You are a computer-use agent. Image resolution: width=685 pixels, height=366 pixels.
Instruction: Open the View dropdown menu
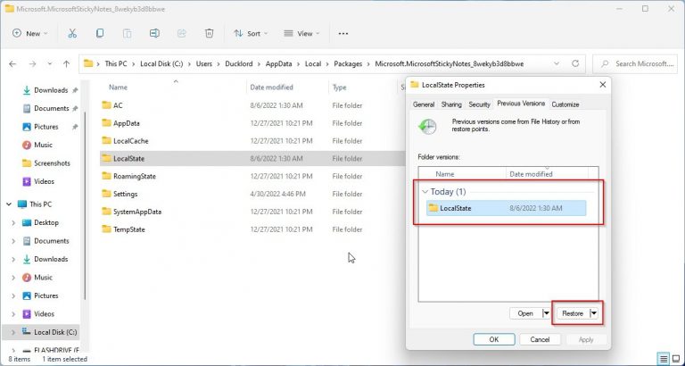coord(301,33)
